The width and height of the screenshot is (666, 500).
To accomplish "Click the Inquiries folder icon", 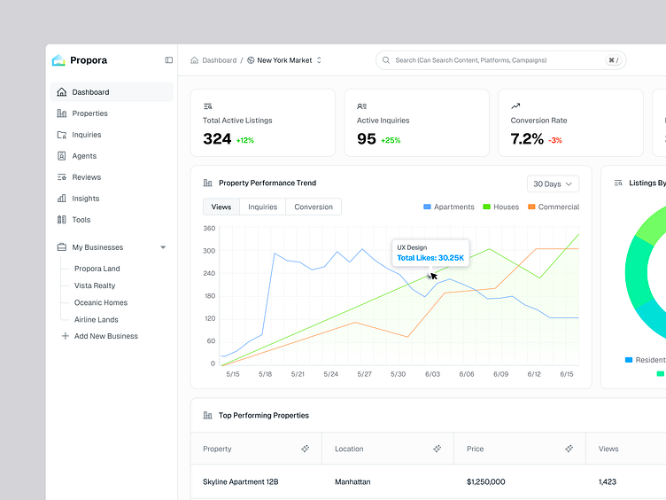I will click(x=62, y=135).
